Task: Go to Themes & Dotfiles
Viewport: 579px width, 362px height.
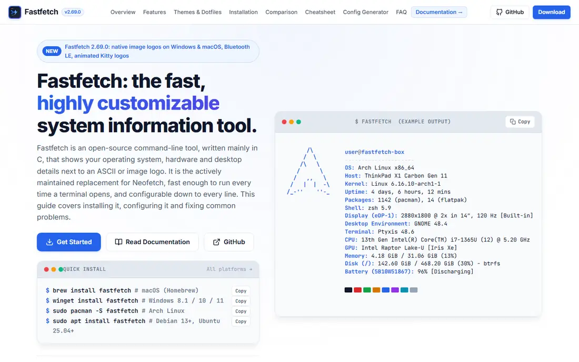Action: tap(197, 12)
